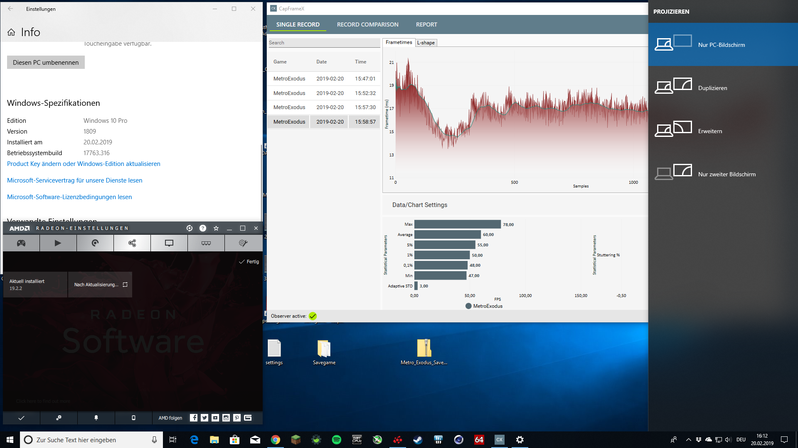Image resolution: width=798 pixels, height=448 pixels.
Task: Open Radeon Display tab with monitor icon
Action: 169,243
